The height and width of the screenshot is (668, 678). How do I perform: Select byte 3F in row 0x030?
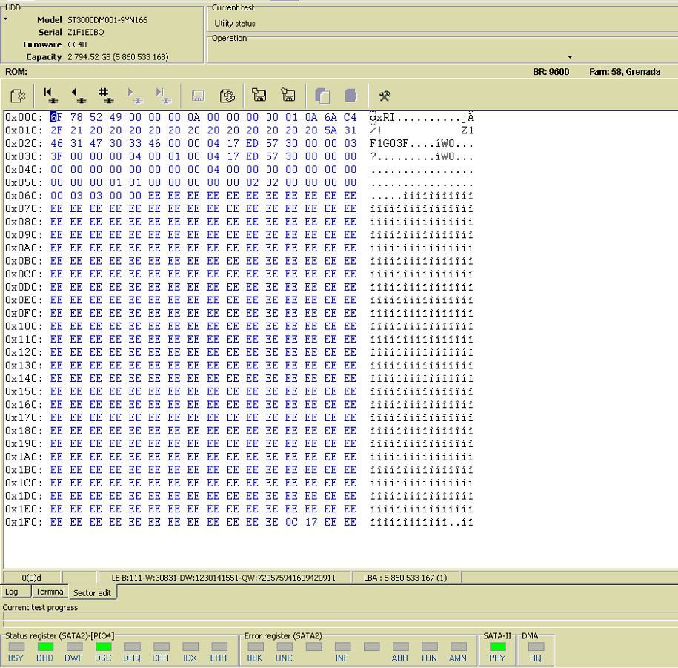(x=56, y=156)
